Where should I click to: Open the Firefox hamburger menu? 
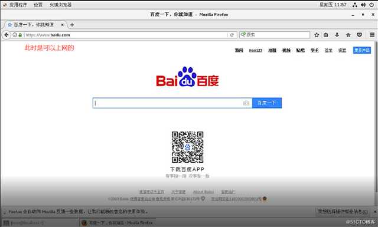point(372,35)
